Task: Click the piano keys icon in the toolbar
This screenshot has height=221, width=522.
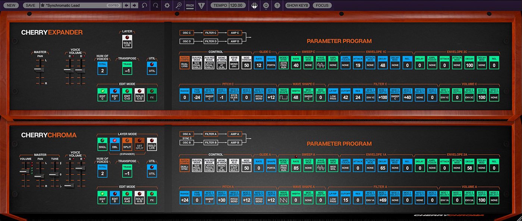Action: tap(255, 6)
